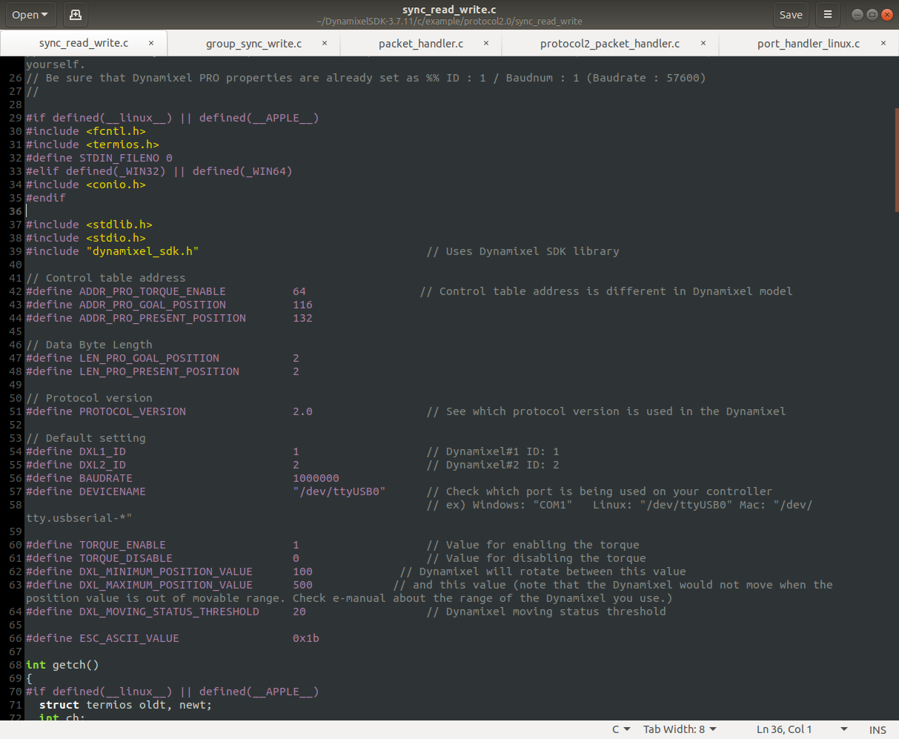This screenshot has width=899, height=739.
Task: Open the gedit application menu
Action: pyautogui.click(x=827, y=14)
